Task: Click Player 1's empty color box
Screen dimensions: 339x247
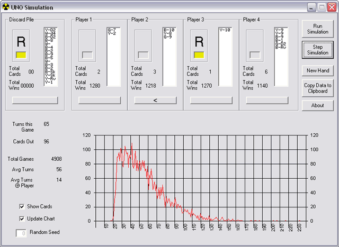Action: coord(87,55)
